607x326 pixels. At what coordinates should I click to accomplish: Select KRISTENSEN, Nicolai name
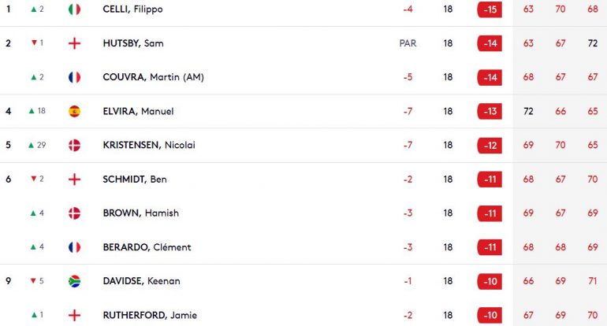pos(149,145)
